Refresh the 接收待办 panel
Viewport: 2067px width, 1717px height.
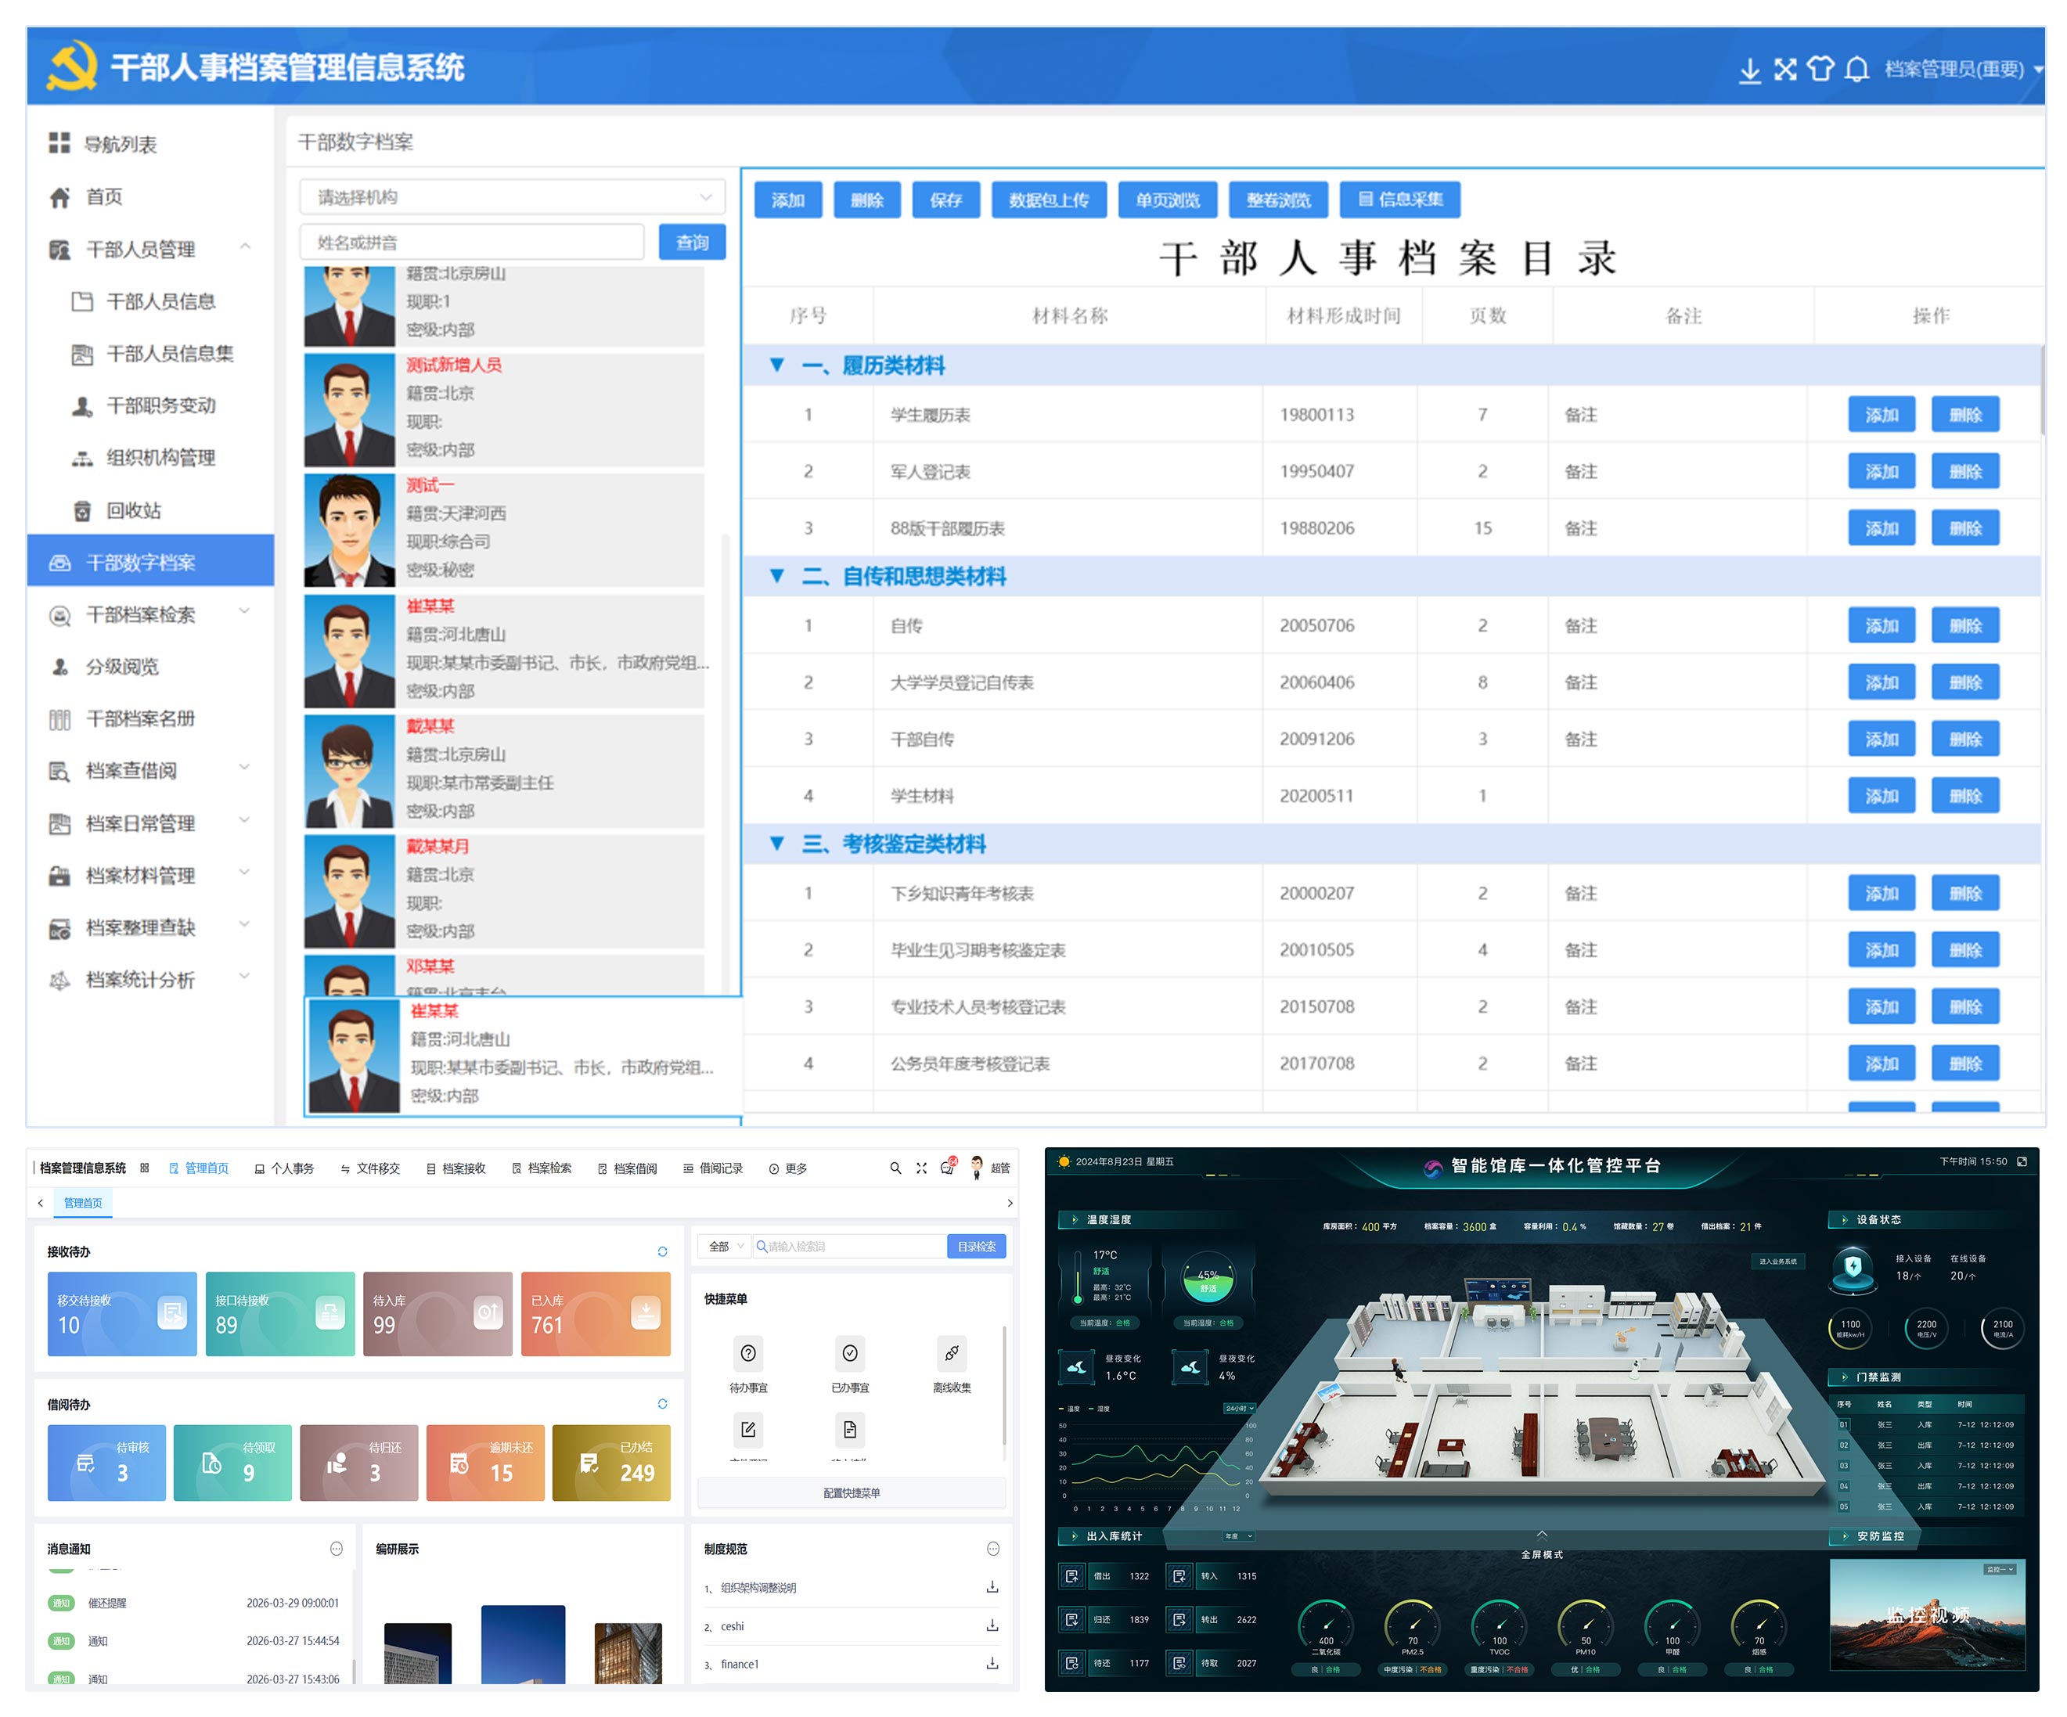pos(662,1251)
